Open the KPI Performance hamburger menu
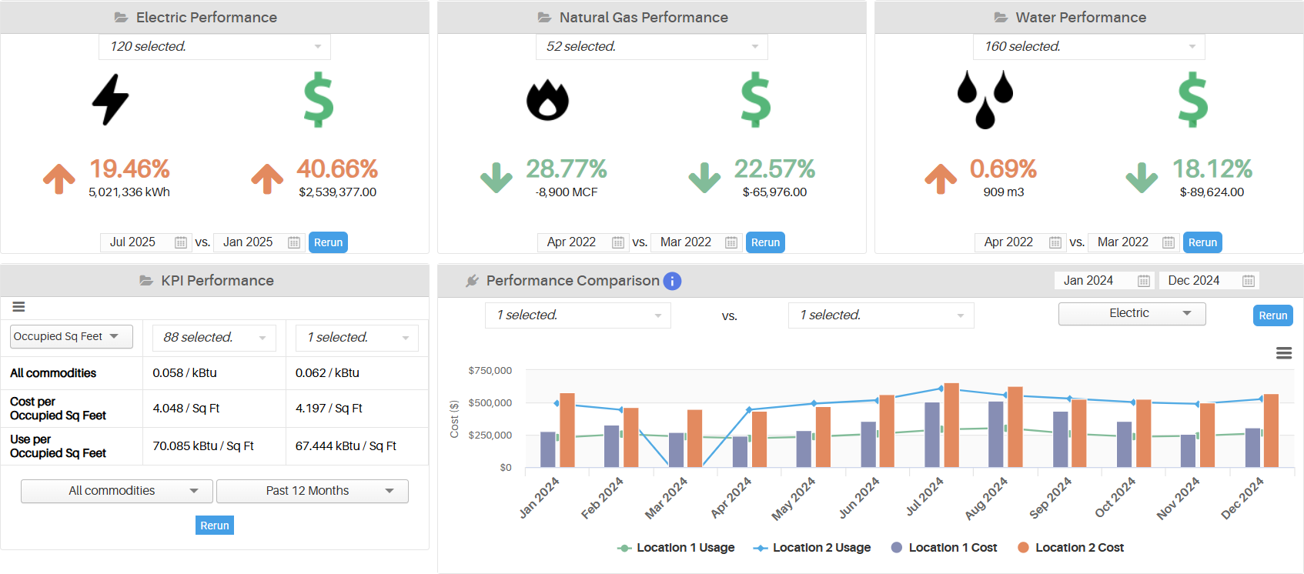 tap(19, 307)
